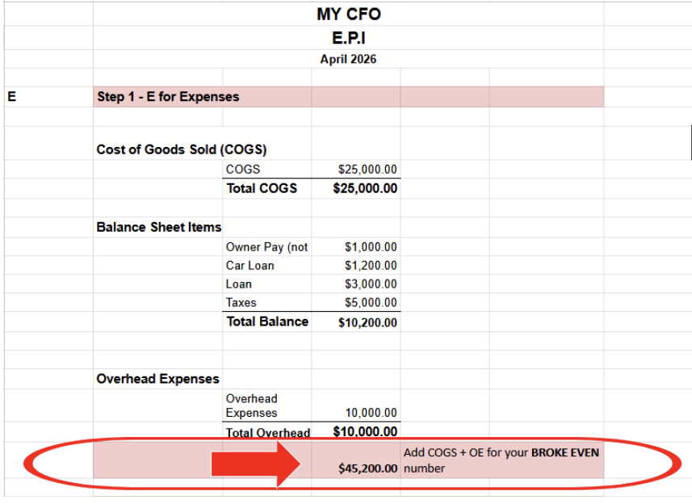Screen dimensions: 692x504
Task: Click the Car Loan row label
Action: [250, 266]
